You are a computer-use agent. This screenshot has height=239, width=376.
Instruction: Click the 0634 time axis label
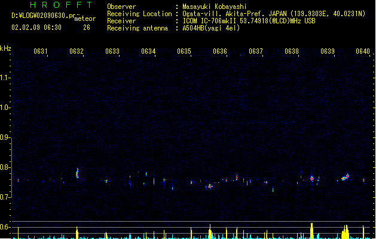[148, 51]
